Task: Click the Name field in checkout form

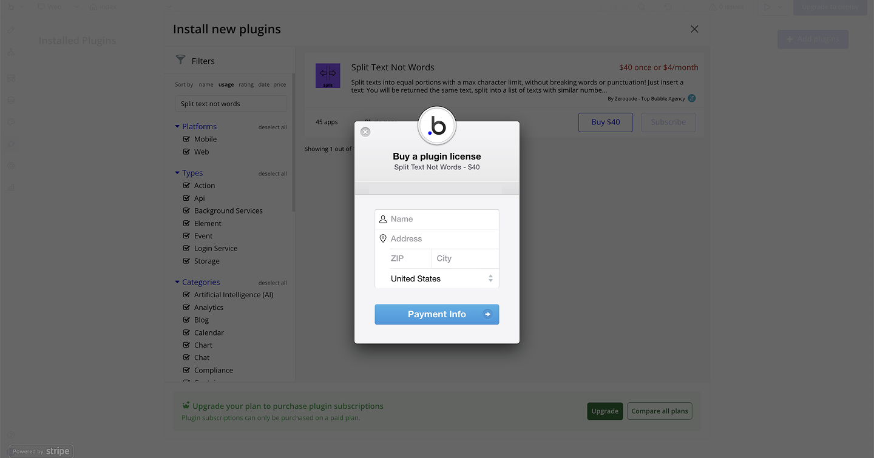Action: pyautogui.click(x=442, y=219)
